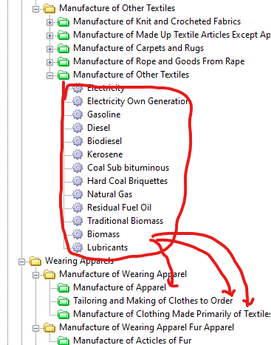Select Manufacture of Rope and Goods From Rape
The width and height of the screenshot is (271, 345).
coord(159,61)
